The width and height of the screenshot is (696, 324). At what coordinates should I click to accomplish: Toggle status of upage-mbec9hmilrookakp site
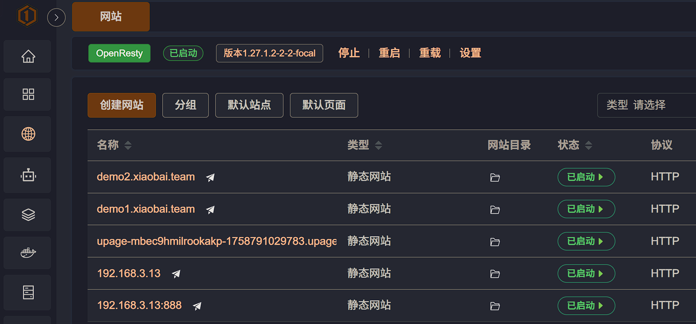click(586, 241)
